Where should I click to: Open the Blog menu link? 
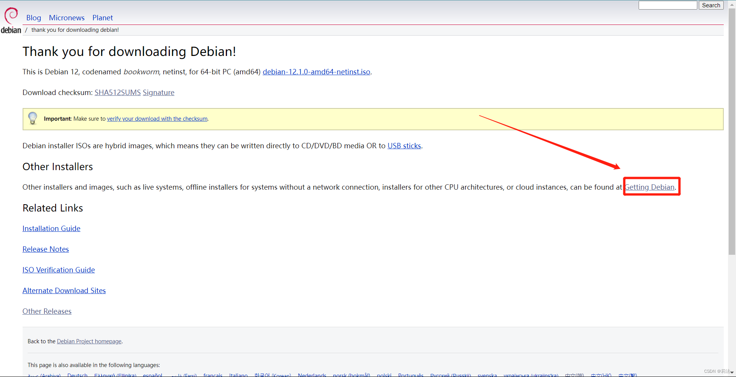[x=34, y=18]
